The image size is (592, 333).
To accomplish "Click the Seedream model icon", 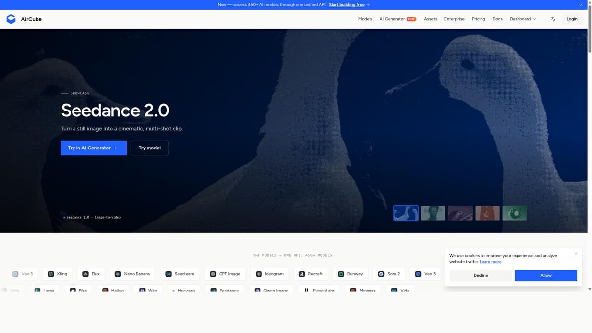I will coord(168,274).
